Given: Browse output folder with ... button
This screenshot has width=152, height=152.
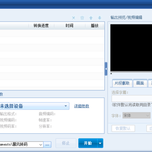Looking at the screenshot, I should coord(47,145).
